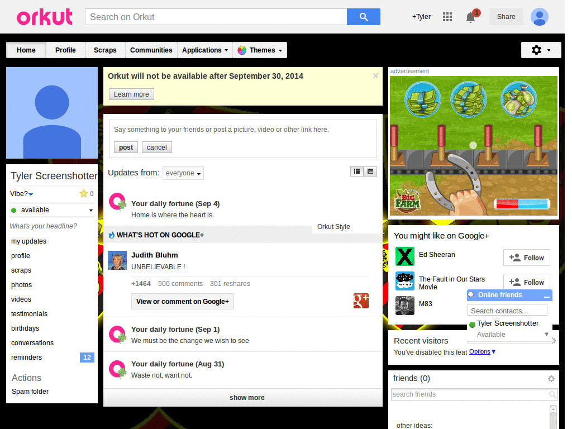Screen dimensions: 572x429
Task: Click Judith Bluhm's profile photo
Action: pyautogui.click(x=117, y=260)
